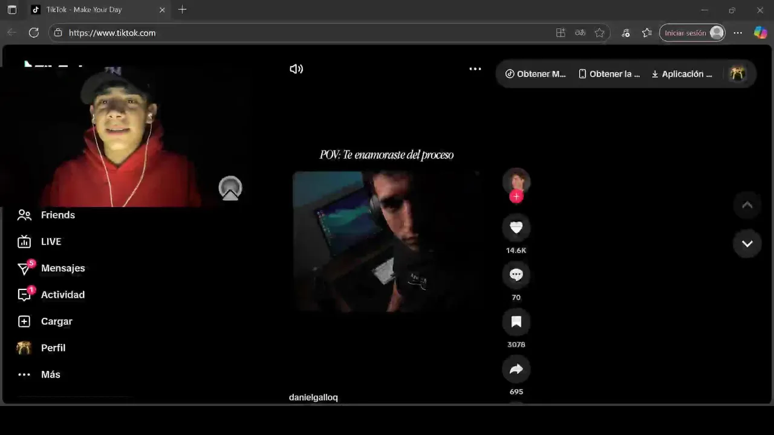774x435 pixels.
Task: Open browser extensions icon
Action: [x=626, y=33]
